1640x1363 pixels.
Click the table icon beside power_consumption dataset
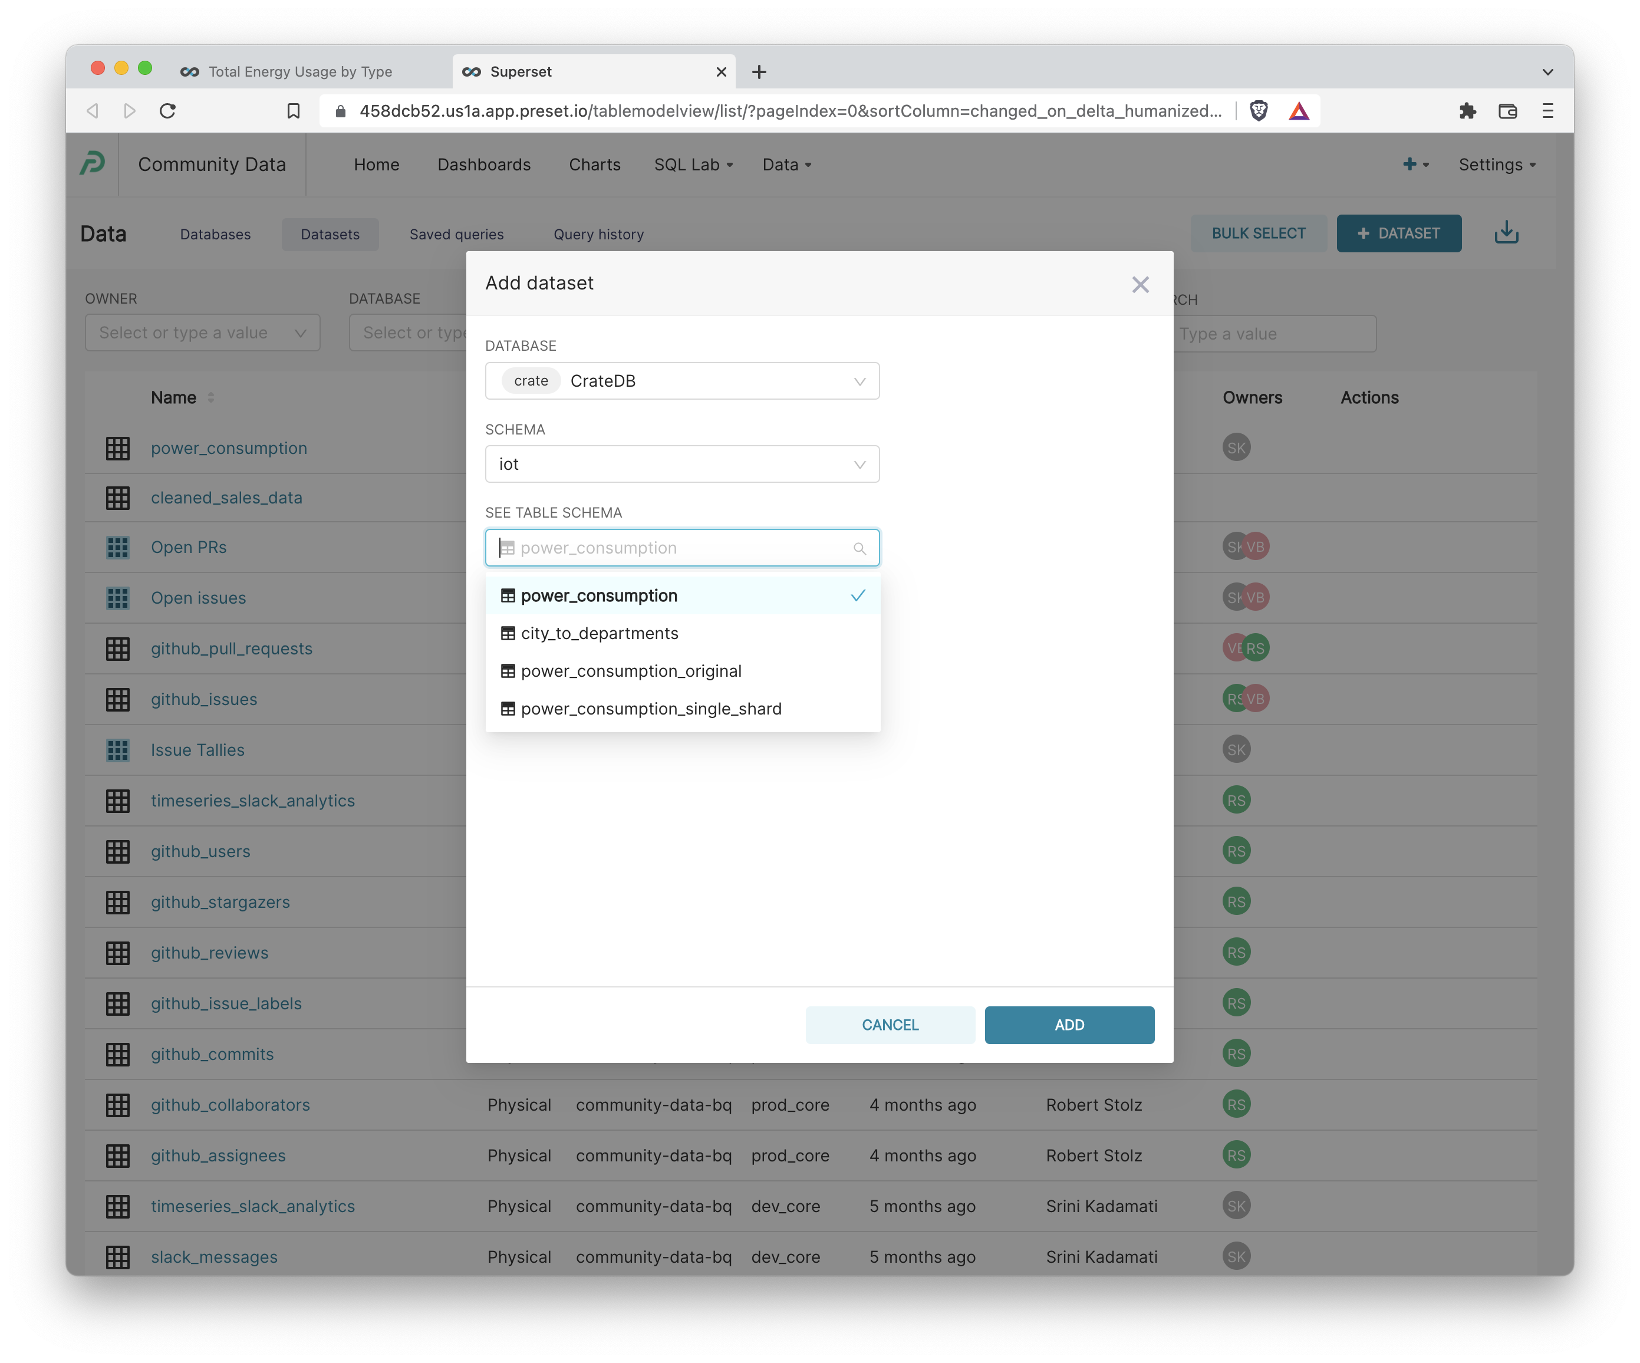pyautogui.click(x=117, y=449)
